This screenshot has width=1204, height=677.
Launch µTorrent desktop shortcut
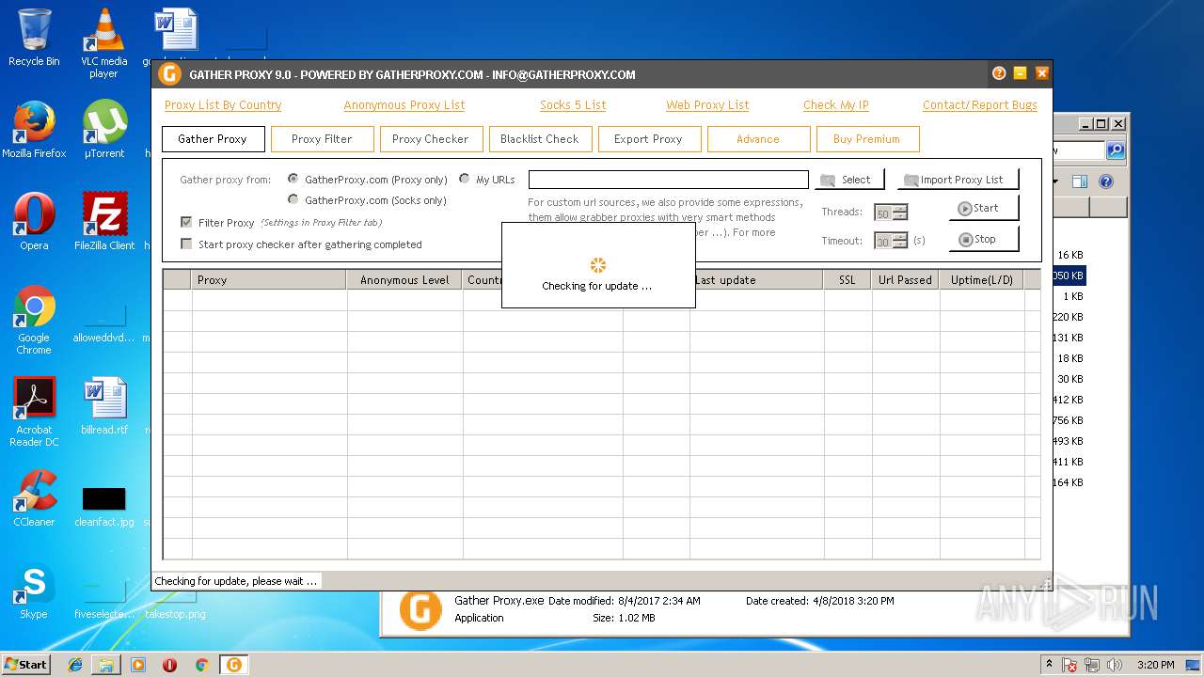pos(103,130)
